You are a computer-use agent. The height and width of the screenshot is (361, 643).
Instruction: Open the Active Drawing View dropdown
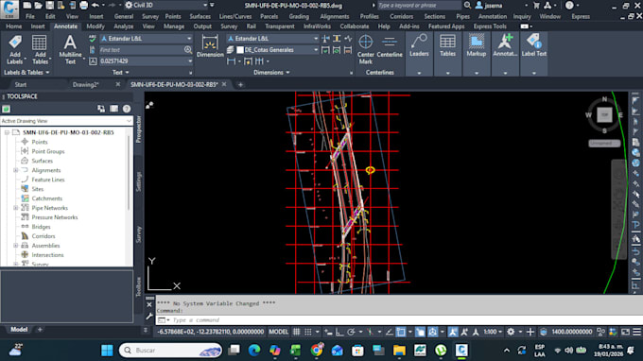tap(66, 121)
